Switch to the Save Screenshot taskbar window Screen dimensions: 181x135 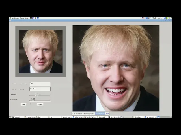point(114,117)
